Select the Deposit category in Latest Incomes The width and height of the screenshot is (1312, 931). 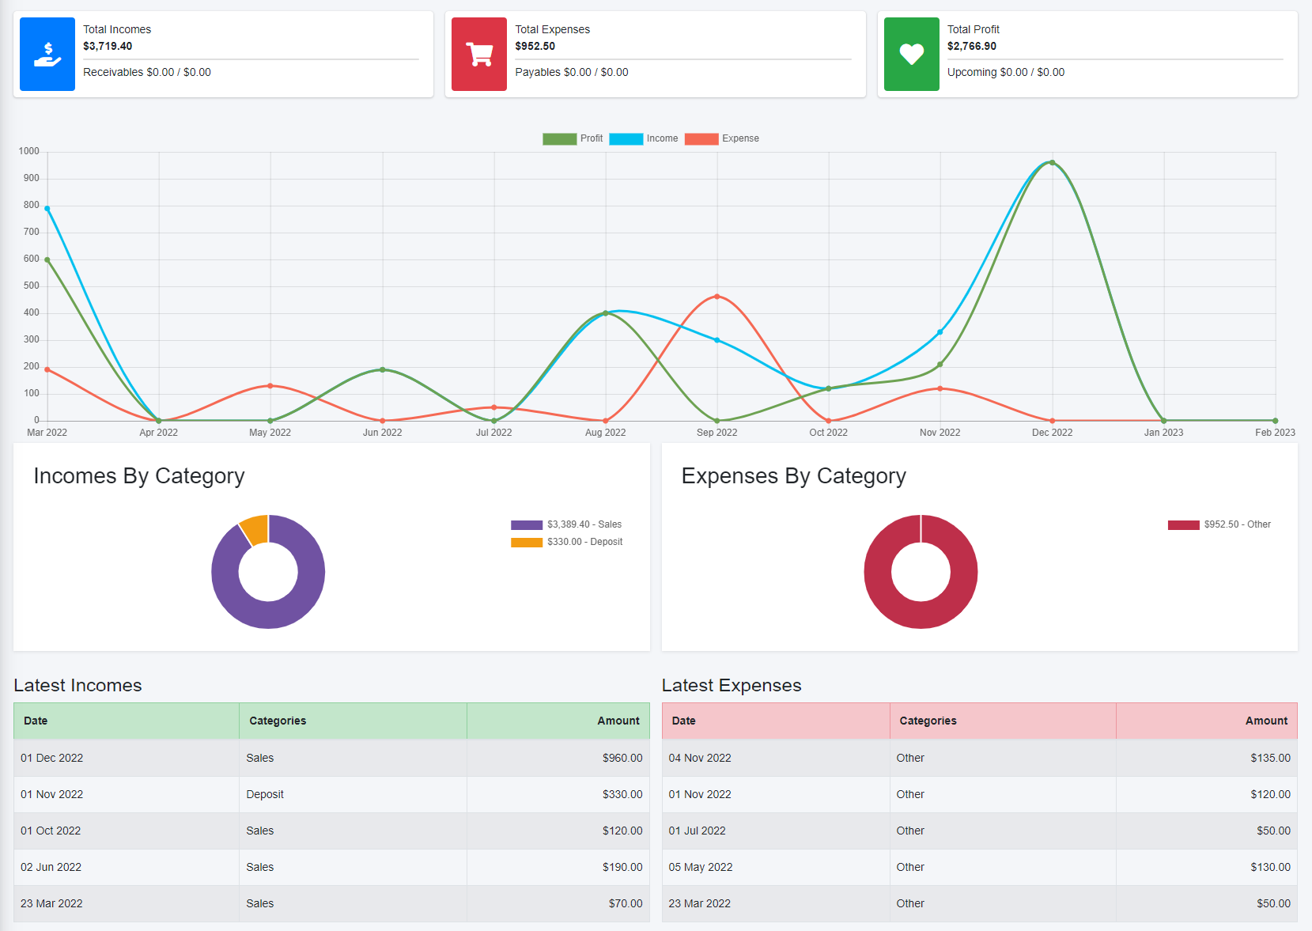pyautogui.click(x=265, y=794)
